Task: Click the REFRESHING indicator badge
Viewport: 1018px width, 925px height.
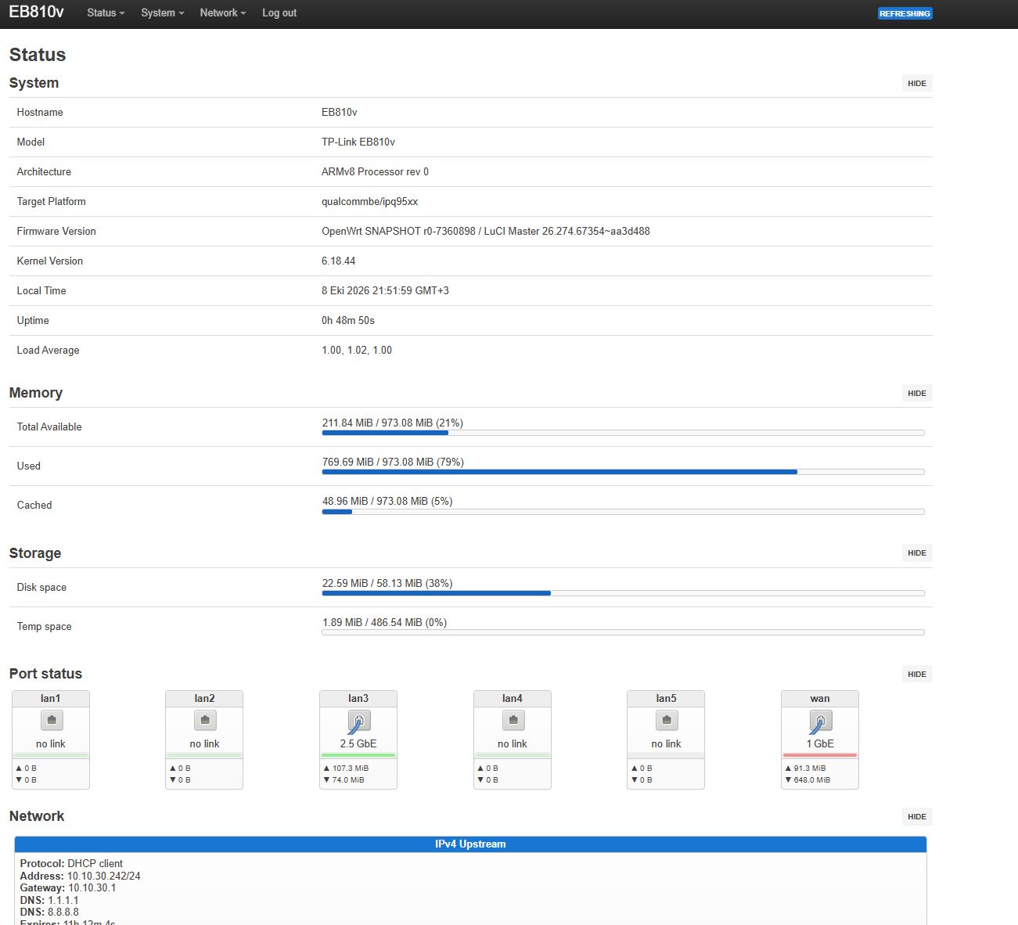Action: click(x=905, y=13)
